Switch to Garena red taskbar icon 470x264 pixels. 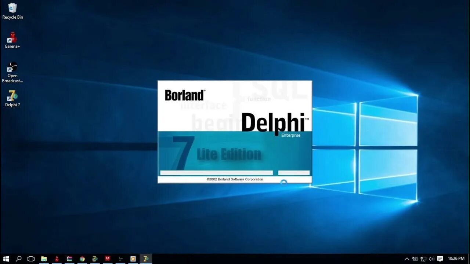coord(57,259)
